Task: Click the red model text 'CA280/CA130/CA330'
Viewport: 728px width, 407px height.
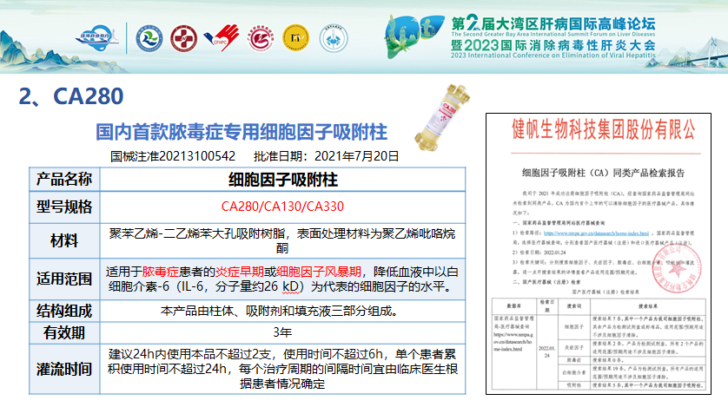Action: point(282,207)
